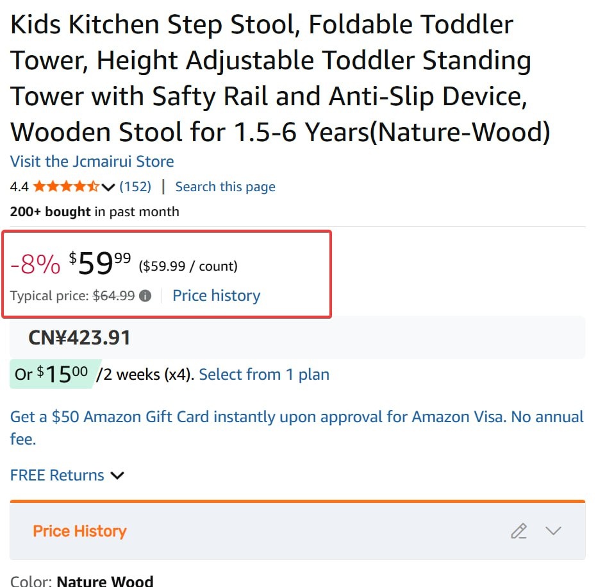The height and width of the screenshot is (587, 605).
Task: Click the $59.99 current price
Action: [100, 264]
